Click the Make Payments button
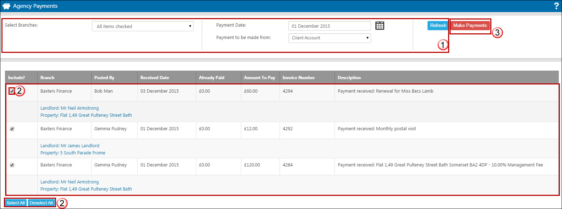The image size is (562, 209). (x=470, y=25)
